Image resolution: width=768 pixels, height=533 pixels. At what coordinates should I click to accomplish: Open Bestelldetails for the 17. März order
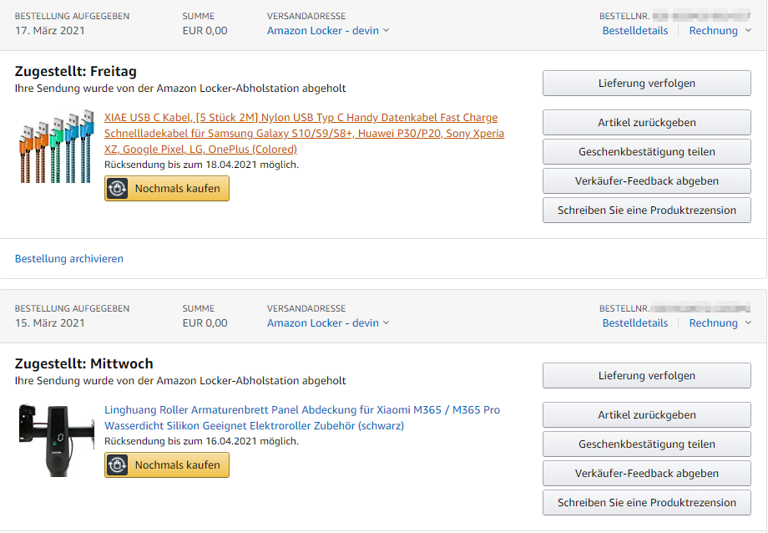tap(634, 30)
